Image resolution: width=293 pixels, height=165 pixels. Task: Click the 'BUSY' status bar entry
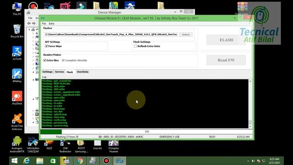(212, 137)
